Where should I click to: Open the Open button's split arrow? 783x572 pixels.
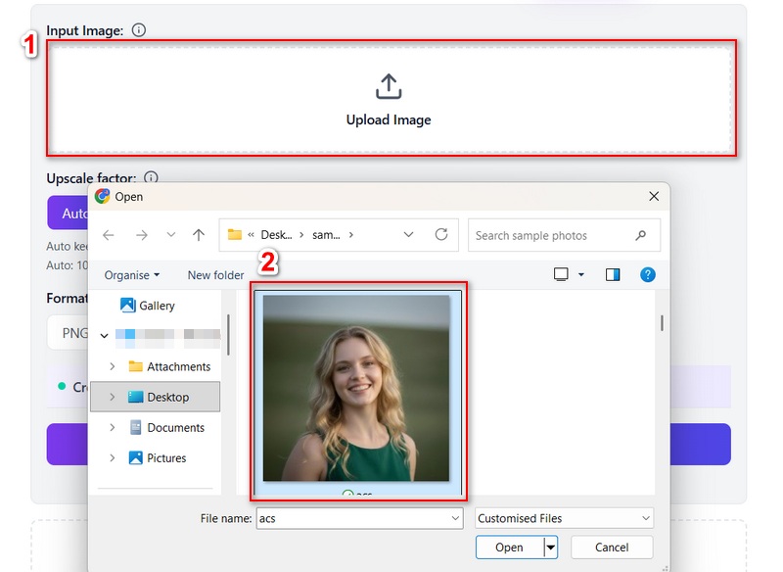(x=550, y=548)
